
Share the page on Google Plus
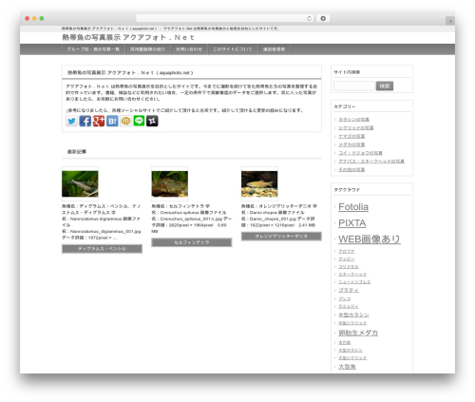(x=99, y=121)
